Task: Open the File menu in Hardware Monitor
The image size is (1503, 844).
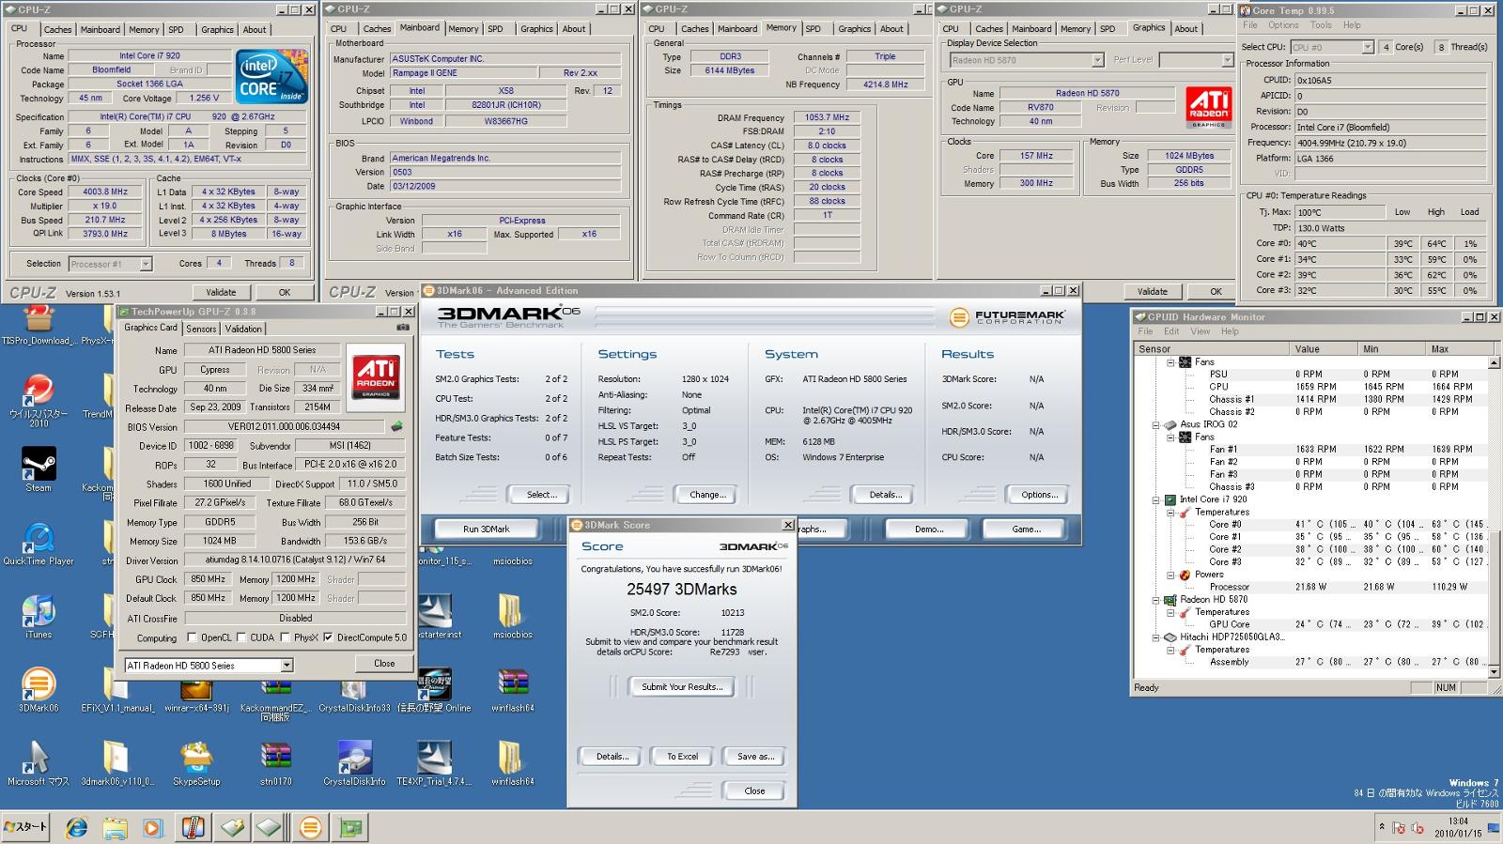Action: 1145,331
